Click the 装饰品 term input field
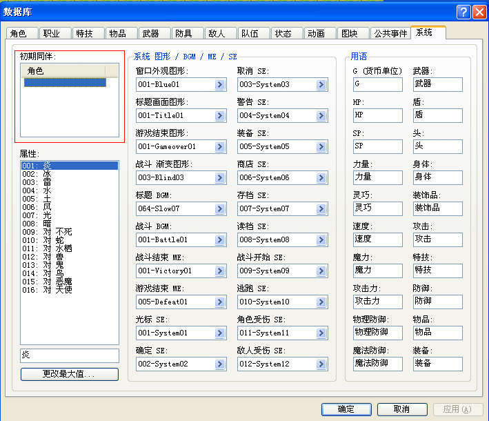Image resolution: width=489 pixels, height=421 pixels. click(x=438, y=208)
